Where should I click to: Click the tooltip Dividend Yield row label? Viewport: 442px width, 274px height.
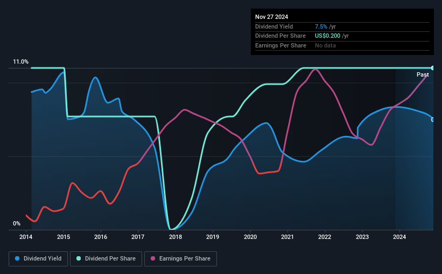[x=274, y=26]
